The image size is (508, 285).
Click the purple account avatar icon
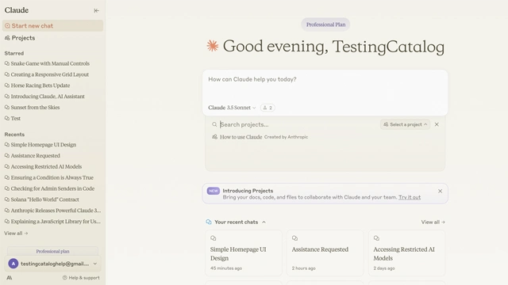coord(13,264)
